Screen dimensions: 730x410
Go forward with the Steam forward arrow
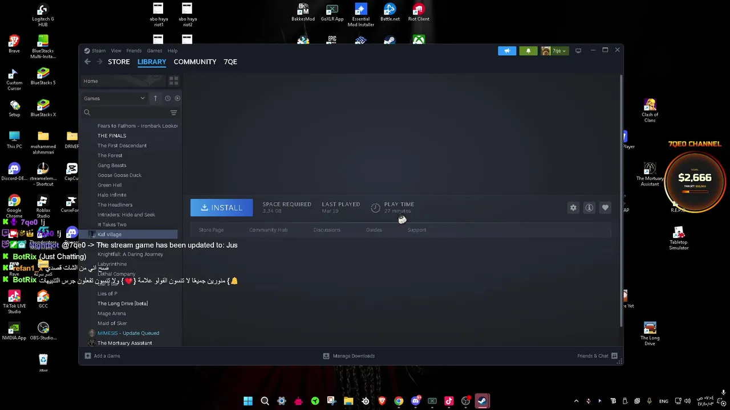click(x=99, y=61)
